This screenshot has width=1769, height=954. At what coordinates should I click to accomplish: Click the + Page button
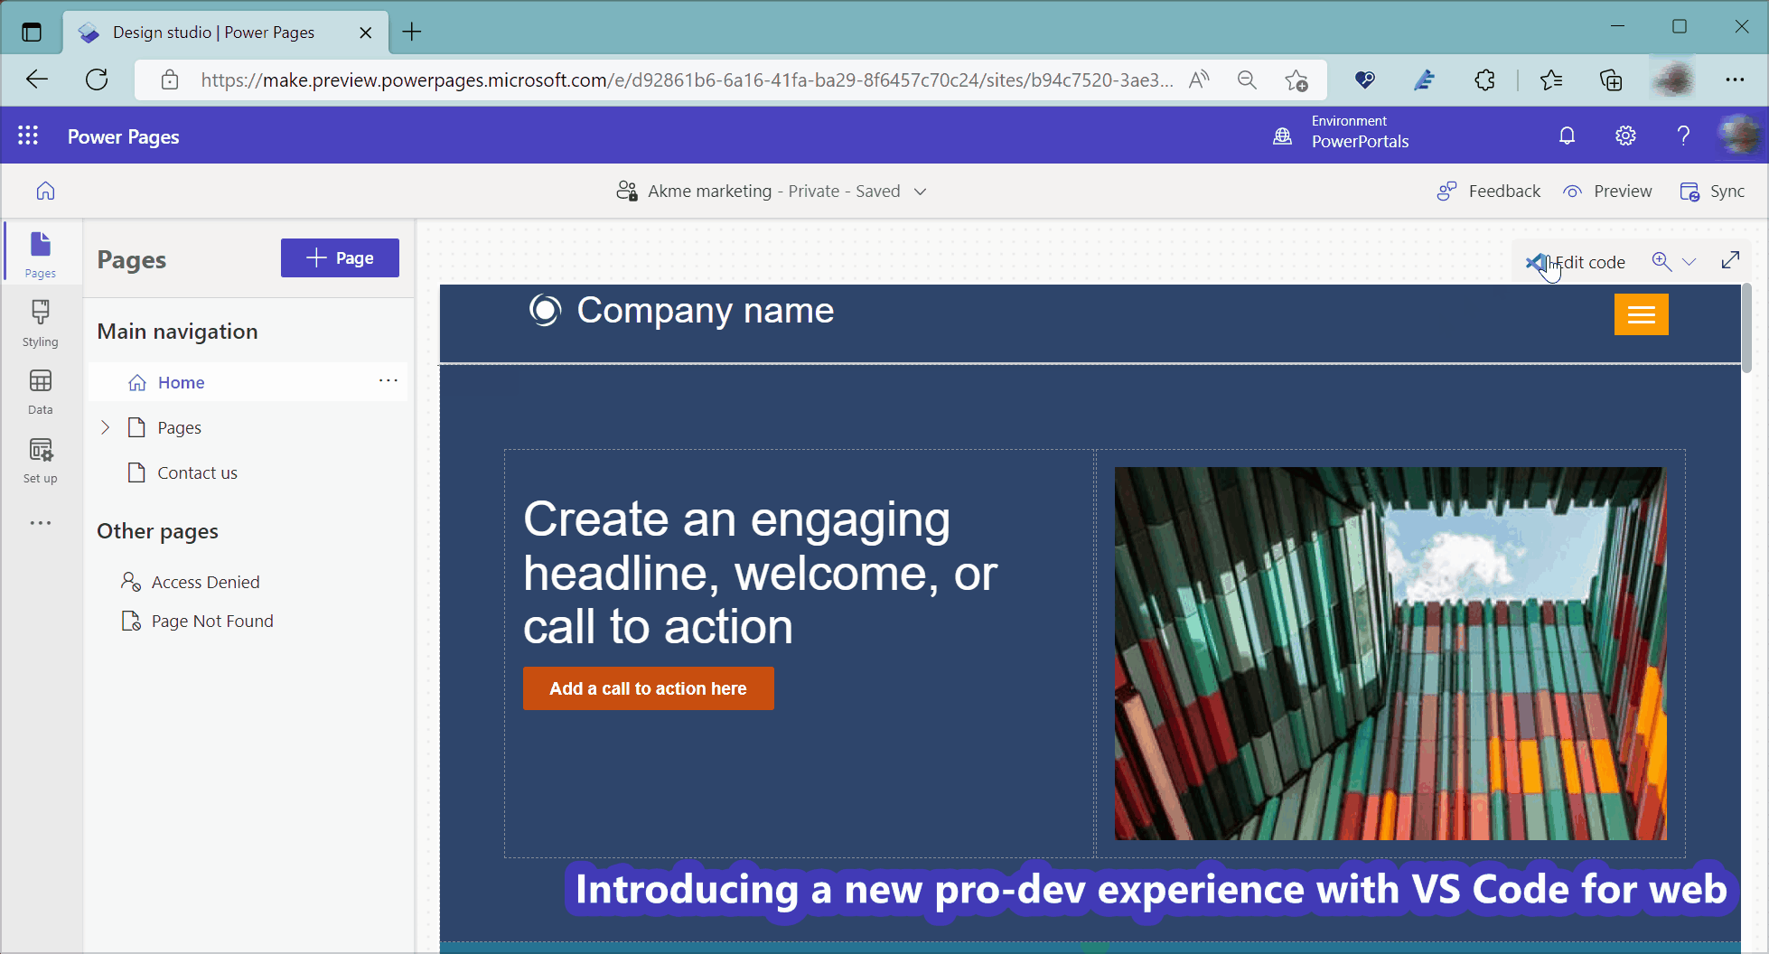[340, 257]
